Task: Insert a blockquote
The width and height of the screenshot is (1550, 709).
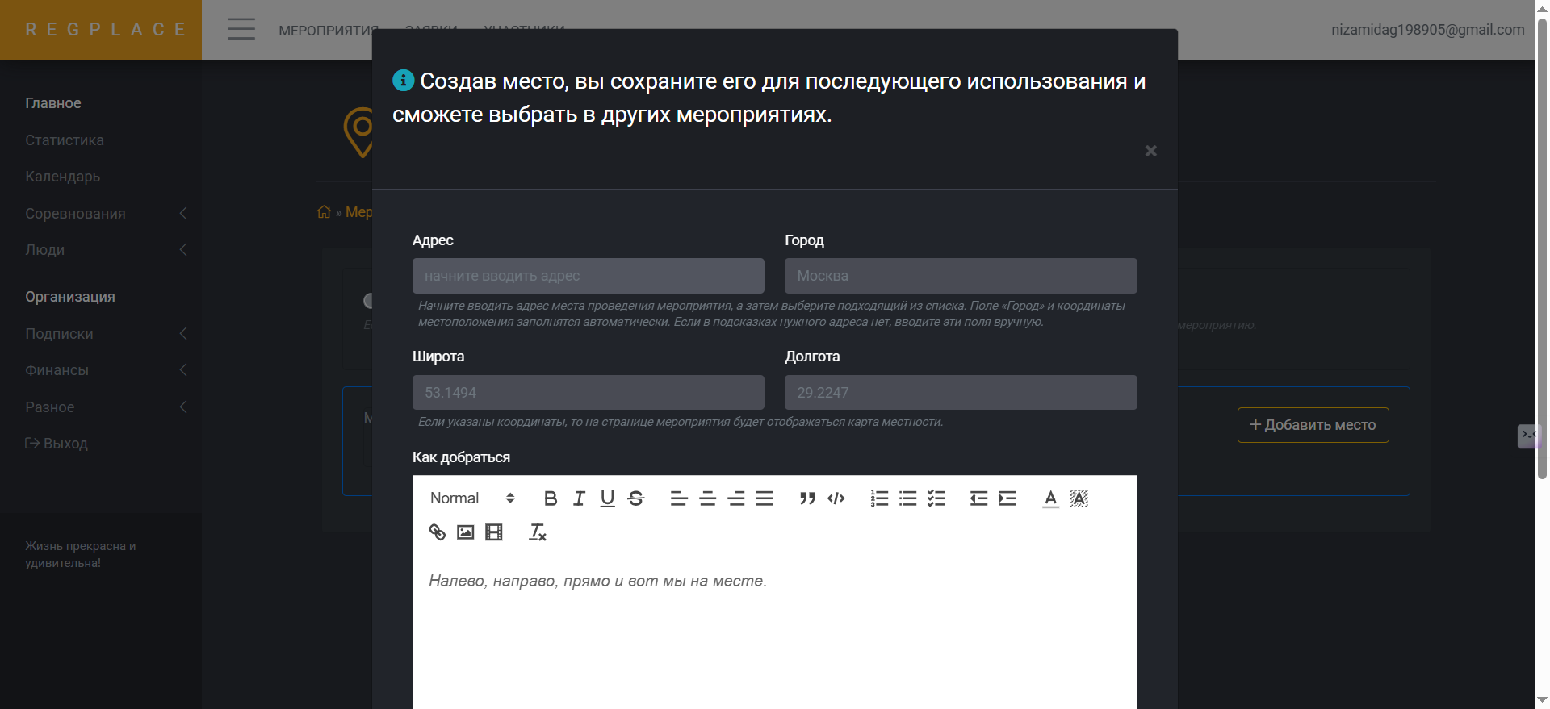Action: 807,498
